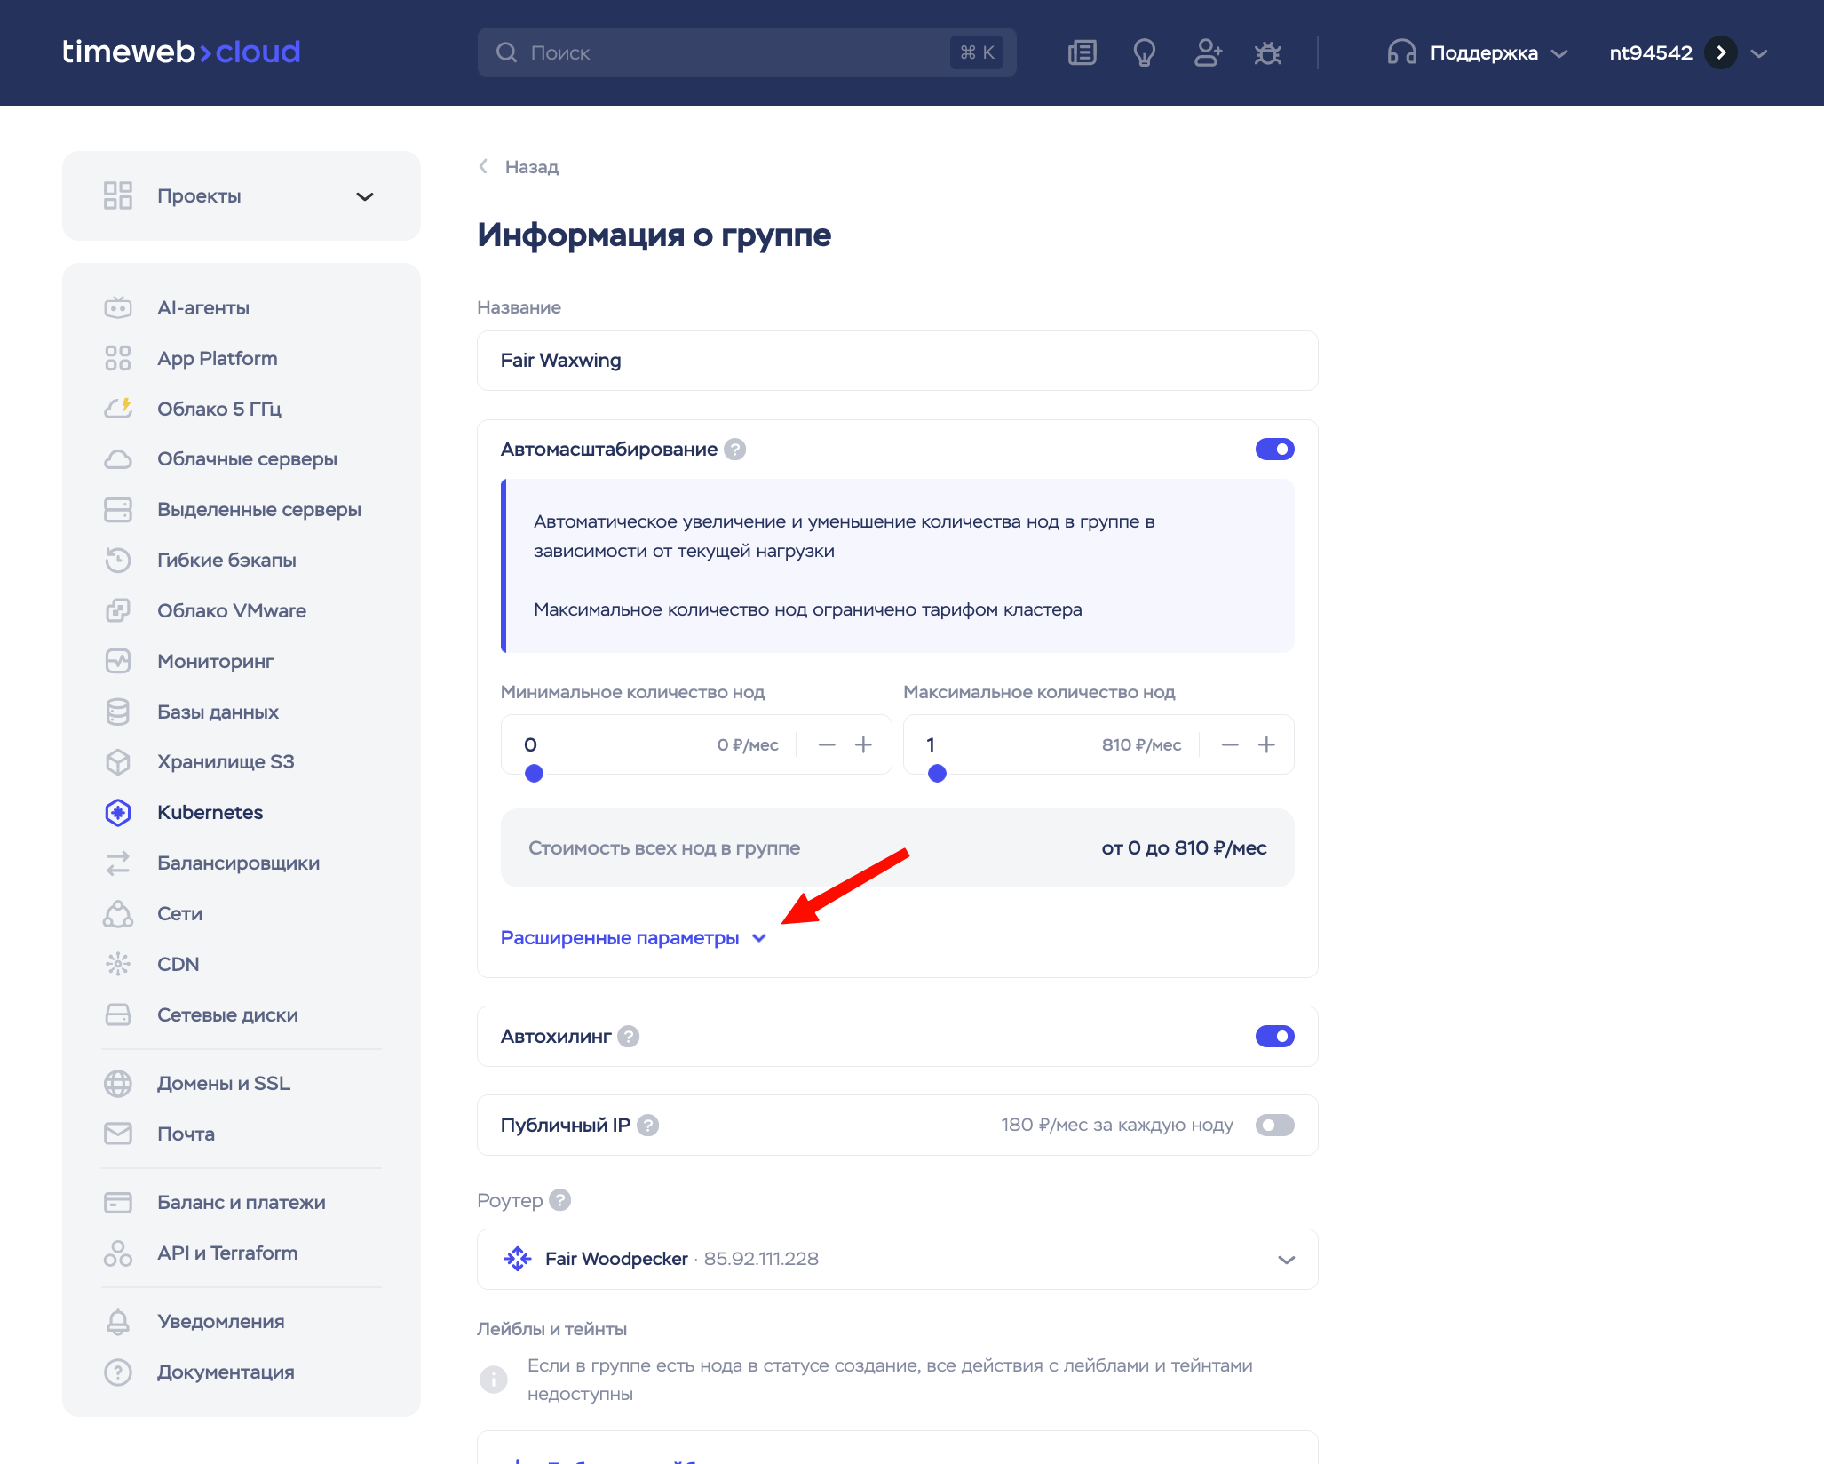The image size is (1824, 1464).
Task: Enable the Публичный IP toggle
Action: coord(1274,1126)
